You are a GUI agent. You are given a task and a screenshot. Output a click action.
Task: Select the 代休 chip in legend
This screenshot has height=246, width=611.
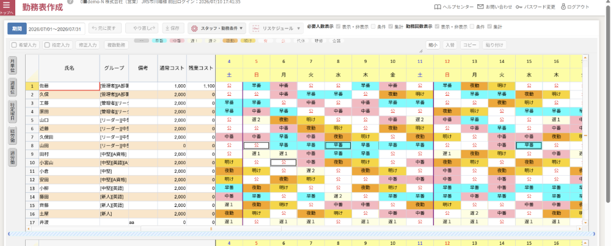pos(301,40)
